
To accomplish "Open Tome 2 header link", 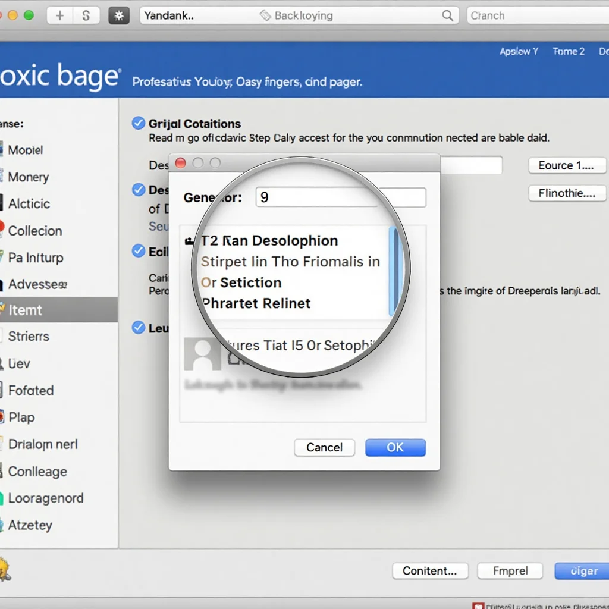I will point(569,51).
